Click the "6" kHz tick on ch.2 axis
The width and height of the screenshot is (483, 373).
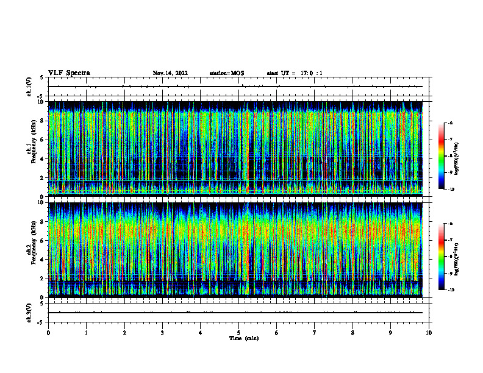click(x=43, y=241)
